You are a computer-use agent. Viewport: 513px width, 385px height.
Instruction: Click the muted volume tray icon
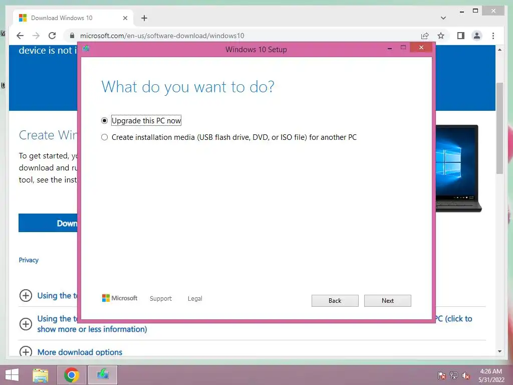pos(465,375)
